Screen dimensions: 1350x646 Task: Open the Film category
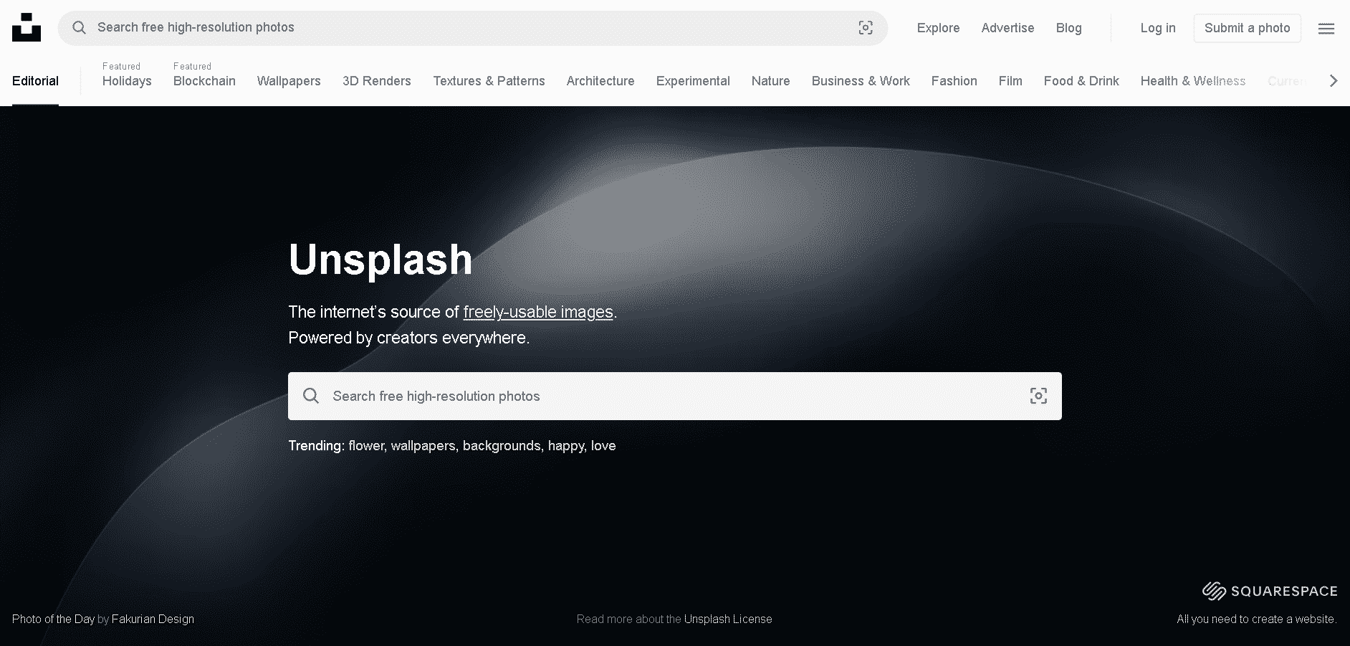(1010, 81)
